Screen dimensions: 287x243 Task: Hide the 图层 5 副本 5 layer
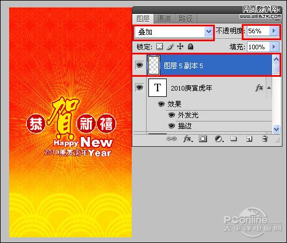pyautogui.click(x=139, y=65)
